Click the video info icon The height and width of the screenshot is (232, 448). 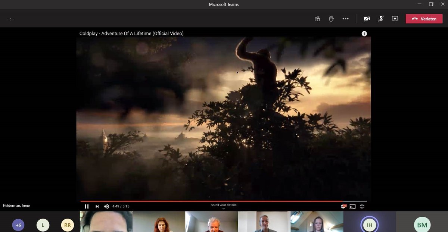click(x=364, y=34)
